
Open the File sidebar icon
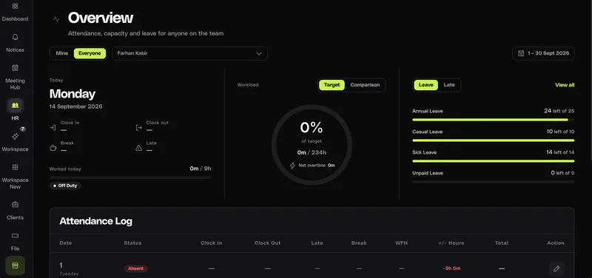15,236
